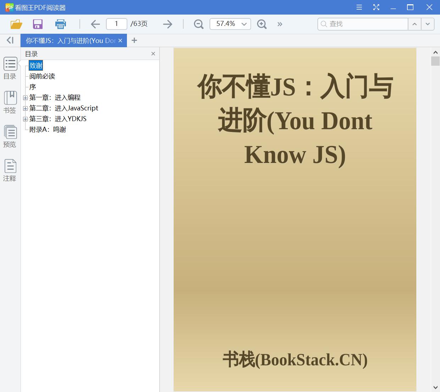The height and width of the screenshot is (392, 440).
Task: Print the PDF document
Action: [61, 24]
